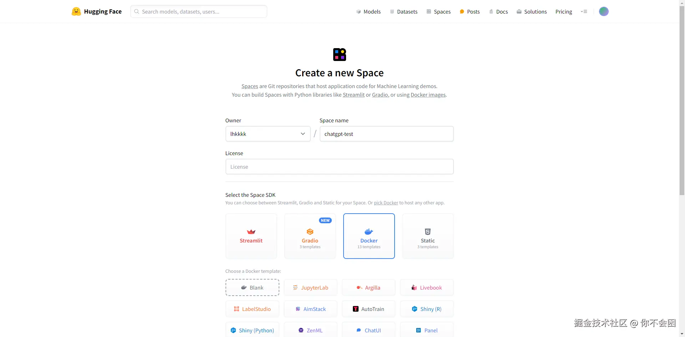
Task: Click the LabelStudio template icon
Action: (x=237, y=309)
